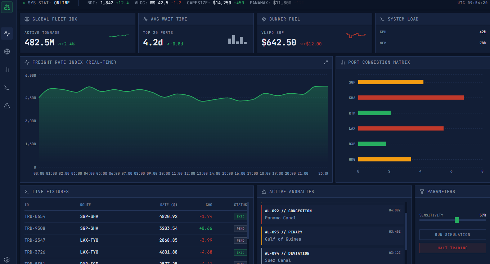Toggle the PEND badge on fixture TRD-2547
Image resolution: width=490 pixels, height=264 pixels.
pyautogui.click(x=240, y=240)
